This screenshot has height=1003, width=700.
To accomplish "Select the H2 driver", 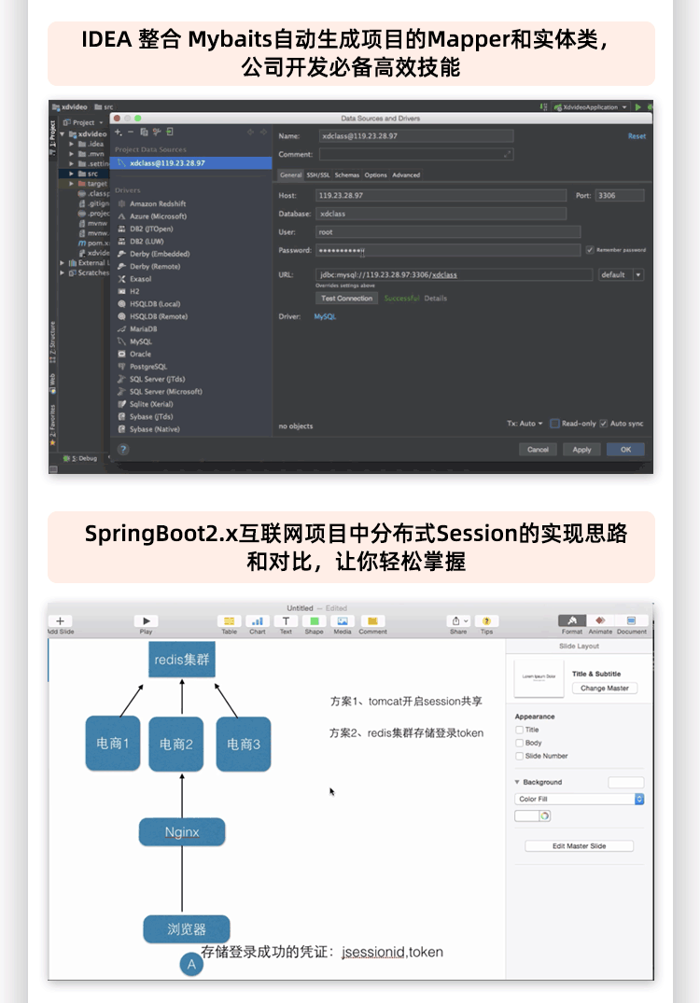I will click(134, 291).
